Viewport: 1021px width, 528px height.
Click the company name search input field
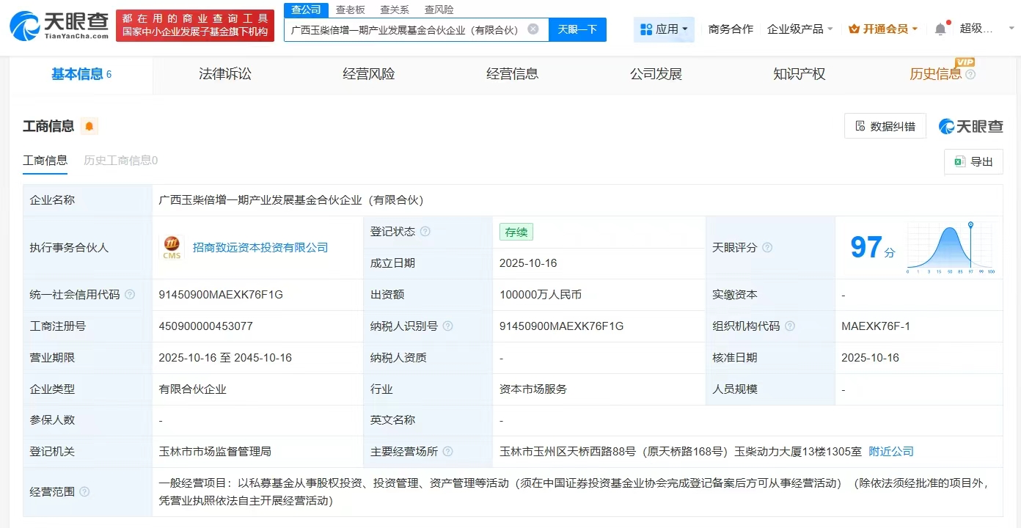pyautogui.click(x=403, y=30)
